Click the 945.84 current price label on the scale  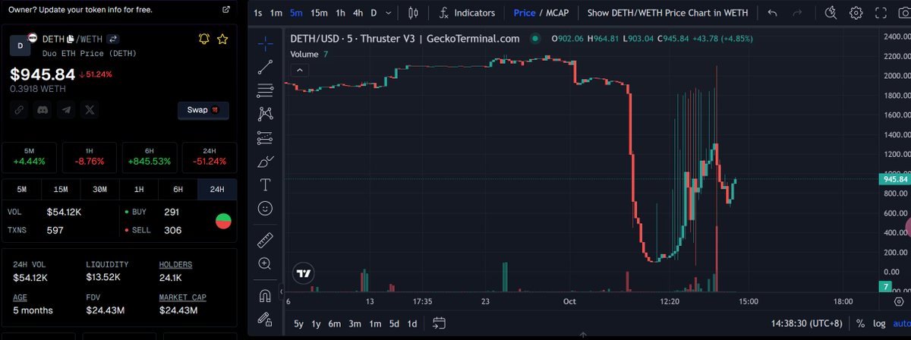895,179
